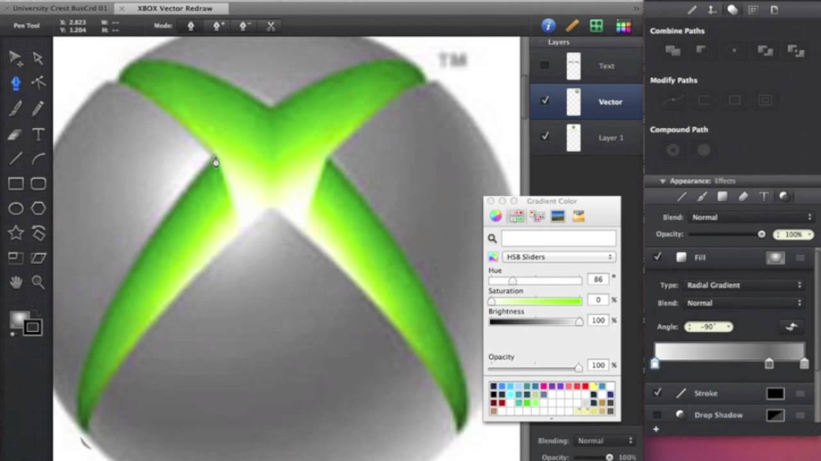Pick the Rectangle shape tool
This screenshot has width=821, height=461.
pyautogui.click(x=16, y=184)
